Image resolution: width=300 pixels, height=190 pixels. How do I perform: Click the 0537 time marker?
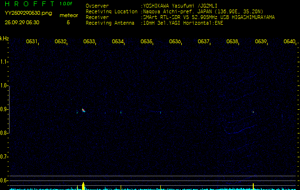pos(203,41)
